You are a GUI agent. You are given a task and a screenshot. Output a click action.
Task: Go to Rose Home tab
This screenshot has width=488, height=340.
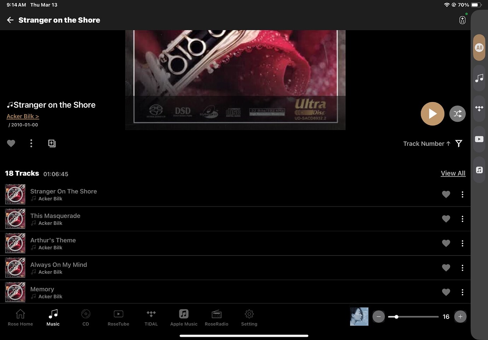(x=20, y=317)
